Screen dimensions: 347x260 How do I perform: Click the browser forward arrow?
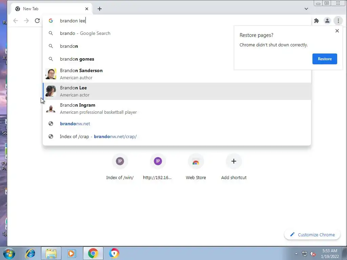[x=26, y=21]
